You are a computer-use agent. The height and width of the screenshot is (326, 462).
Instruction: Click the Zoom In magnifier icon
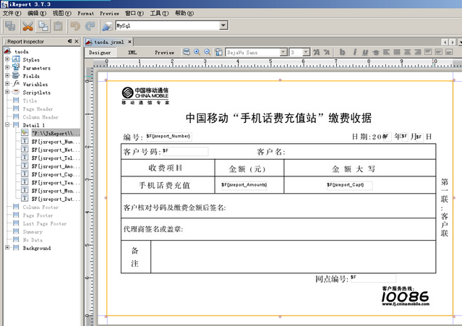click(x=197, y=52)
